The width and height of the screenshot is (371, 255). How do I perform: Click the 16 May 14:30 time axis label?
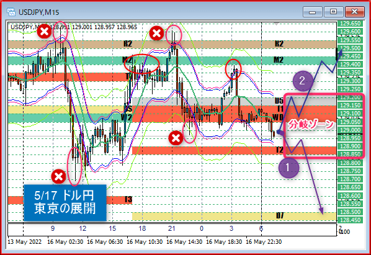point(184,242)
